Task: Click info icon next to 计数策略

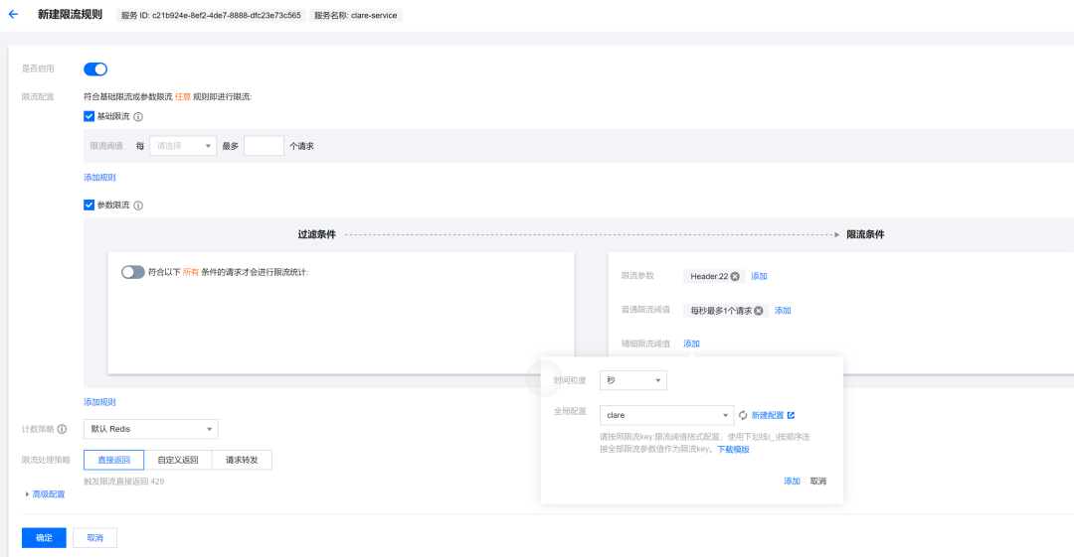Action: tap(63, 429)
